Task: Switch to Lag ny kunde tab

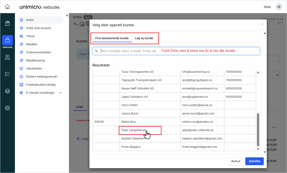Action: pos(144,38)
